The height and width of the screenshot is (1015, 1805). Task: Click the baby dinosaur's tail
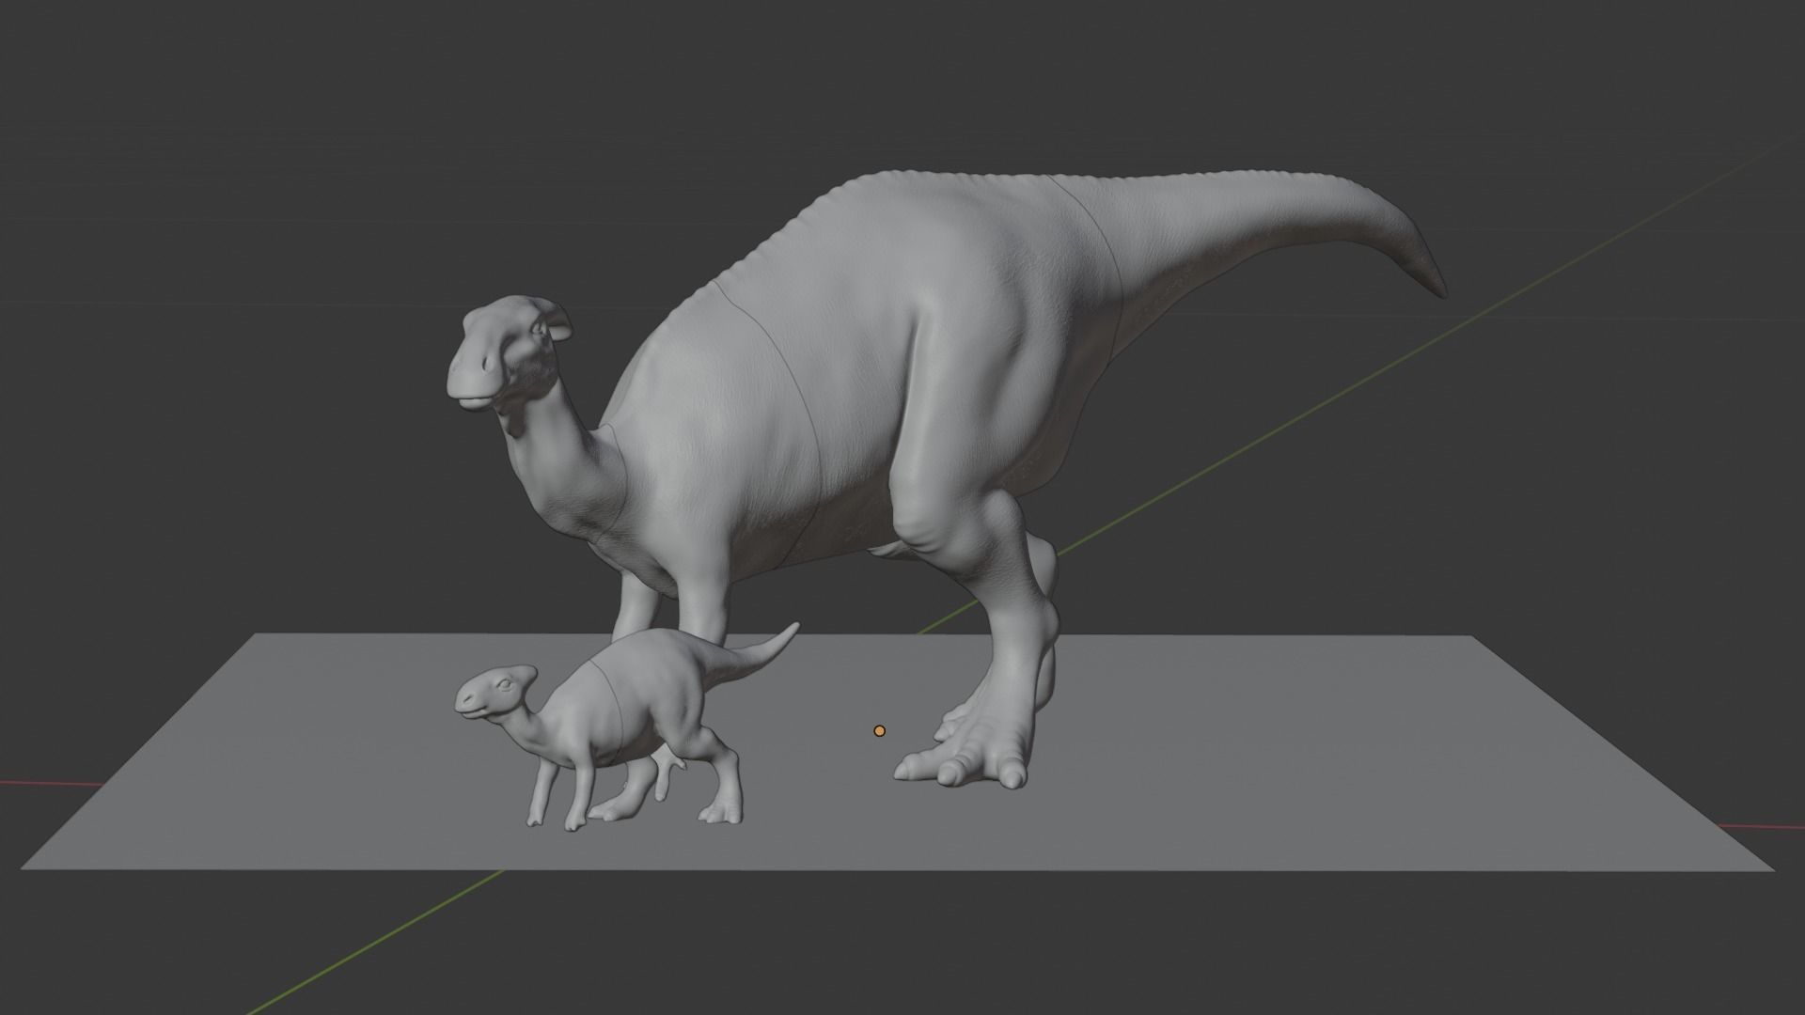[x=761, y=650]
